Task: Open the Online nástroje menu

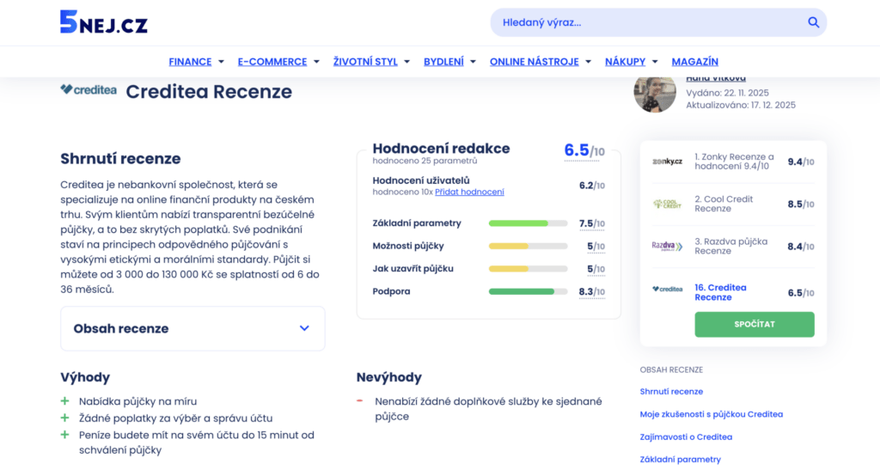Action: click(540, 62)
